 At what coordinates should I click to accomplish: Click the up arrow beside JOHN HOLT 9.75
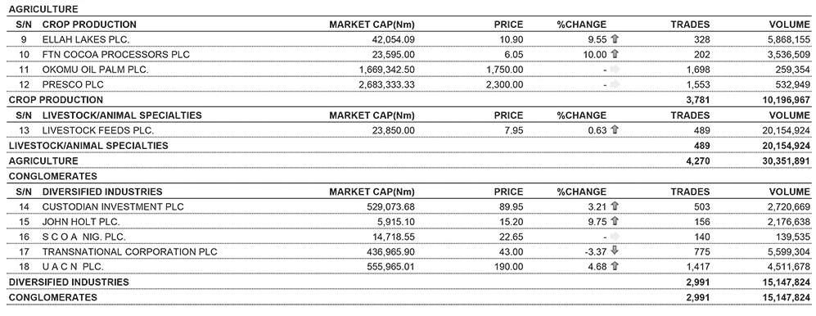coord(615,221)
